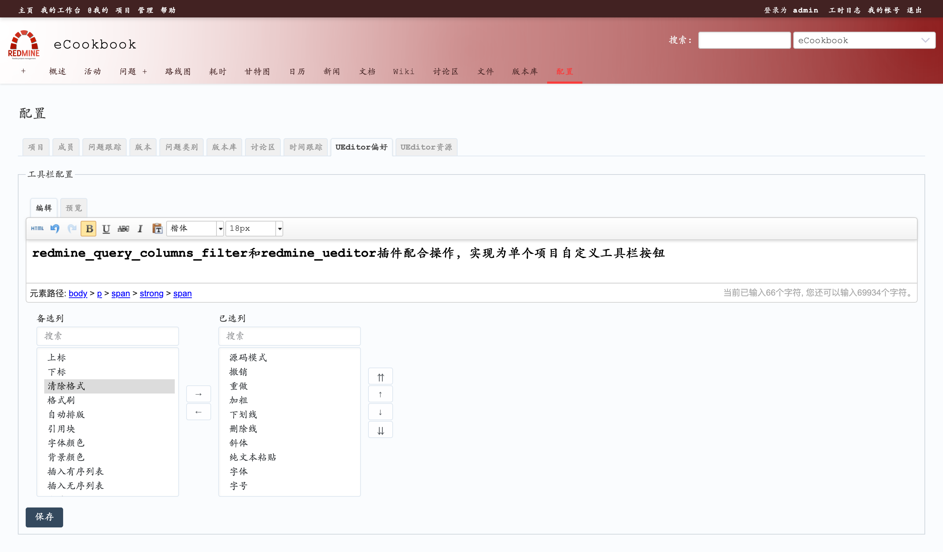Click the Redo arrow icon
This screenshot has height=552, width=943.
pyautogui.click(x=72, y=228)
